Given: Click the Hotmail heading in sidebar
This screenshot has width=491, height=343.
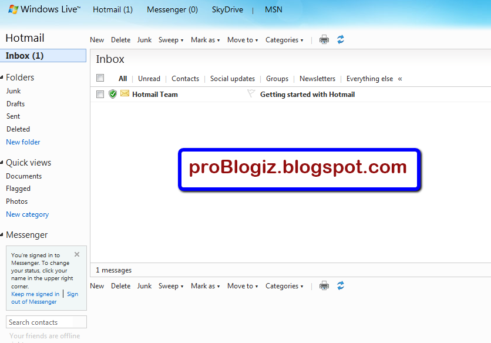Looking at the screenshot, I should point(25,38).
